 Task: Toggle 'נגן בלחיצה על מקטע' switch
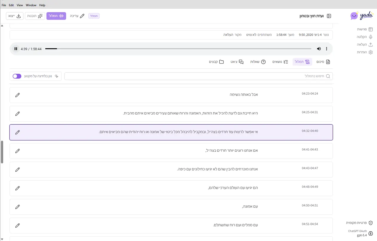click(x=17, y=76)
